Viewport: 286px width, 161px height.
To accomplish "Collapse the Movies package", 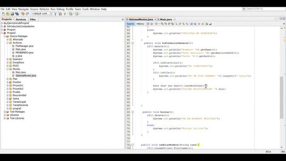I will click(8, 69).
